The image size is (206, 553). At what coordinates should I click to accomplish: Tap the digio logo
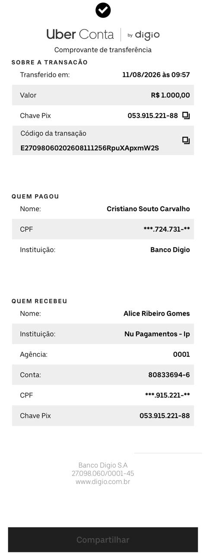pyautogui.click(x=144, y=35)
